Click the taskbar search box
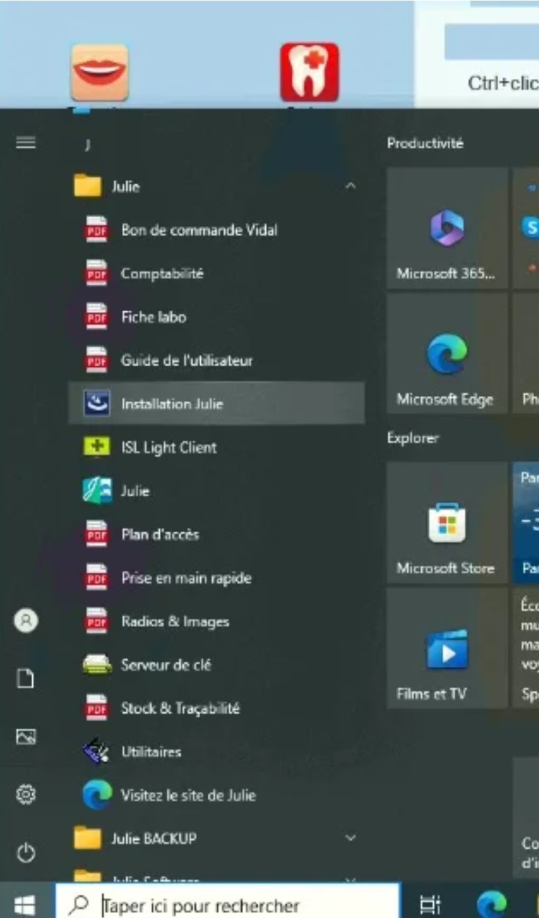 (227, 905)
